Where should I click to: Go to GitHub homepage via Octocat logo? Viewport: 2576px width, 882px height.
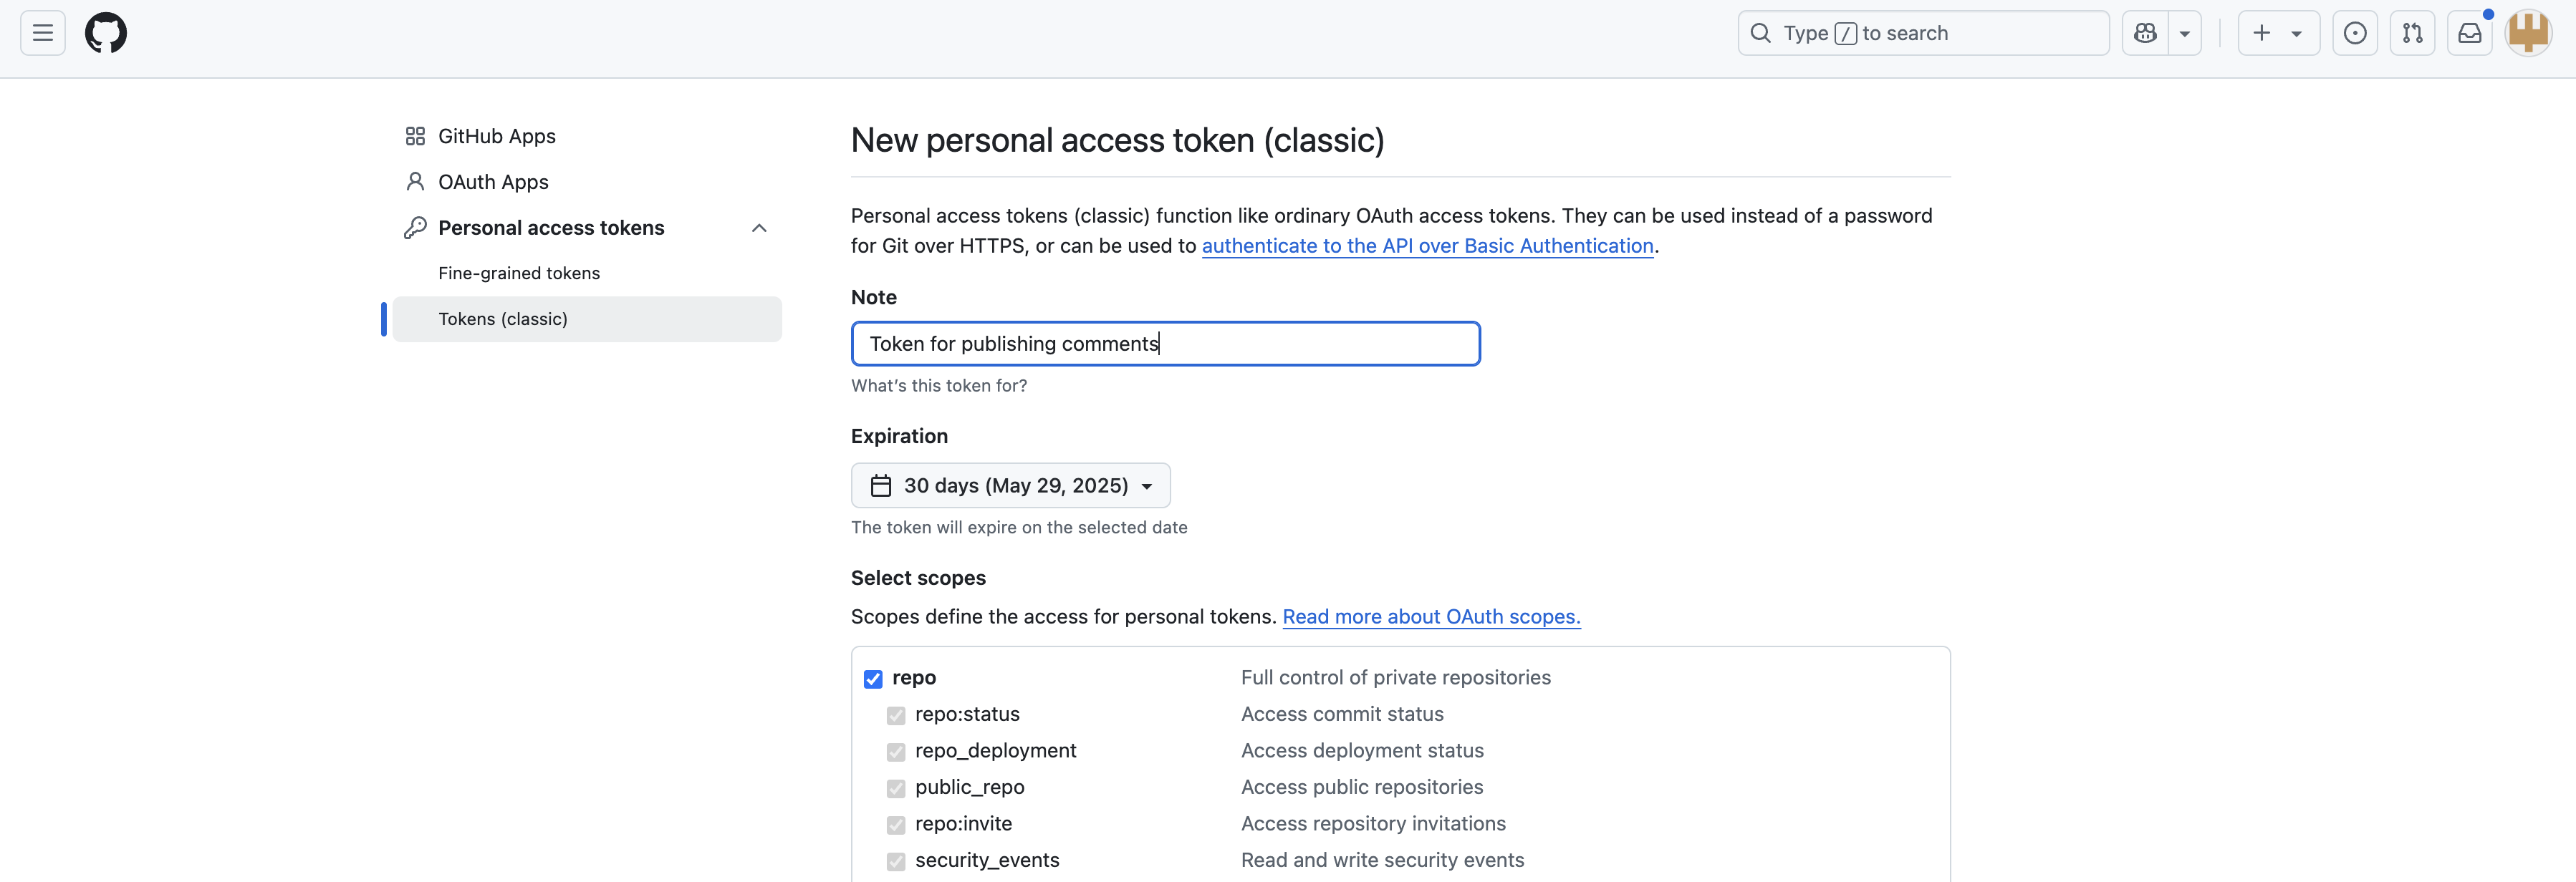click(106, 33)
